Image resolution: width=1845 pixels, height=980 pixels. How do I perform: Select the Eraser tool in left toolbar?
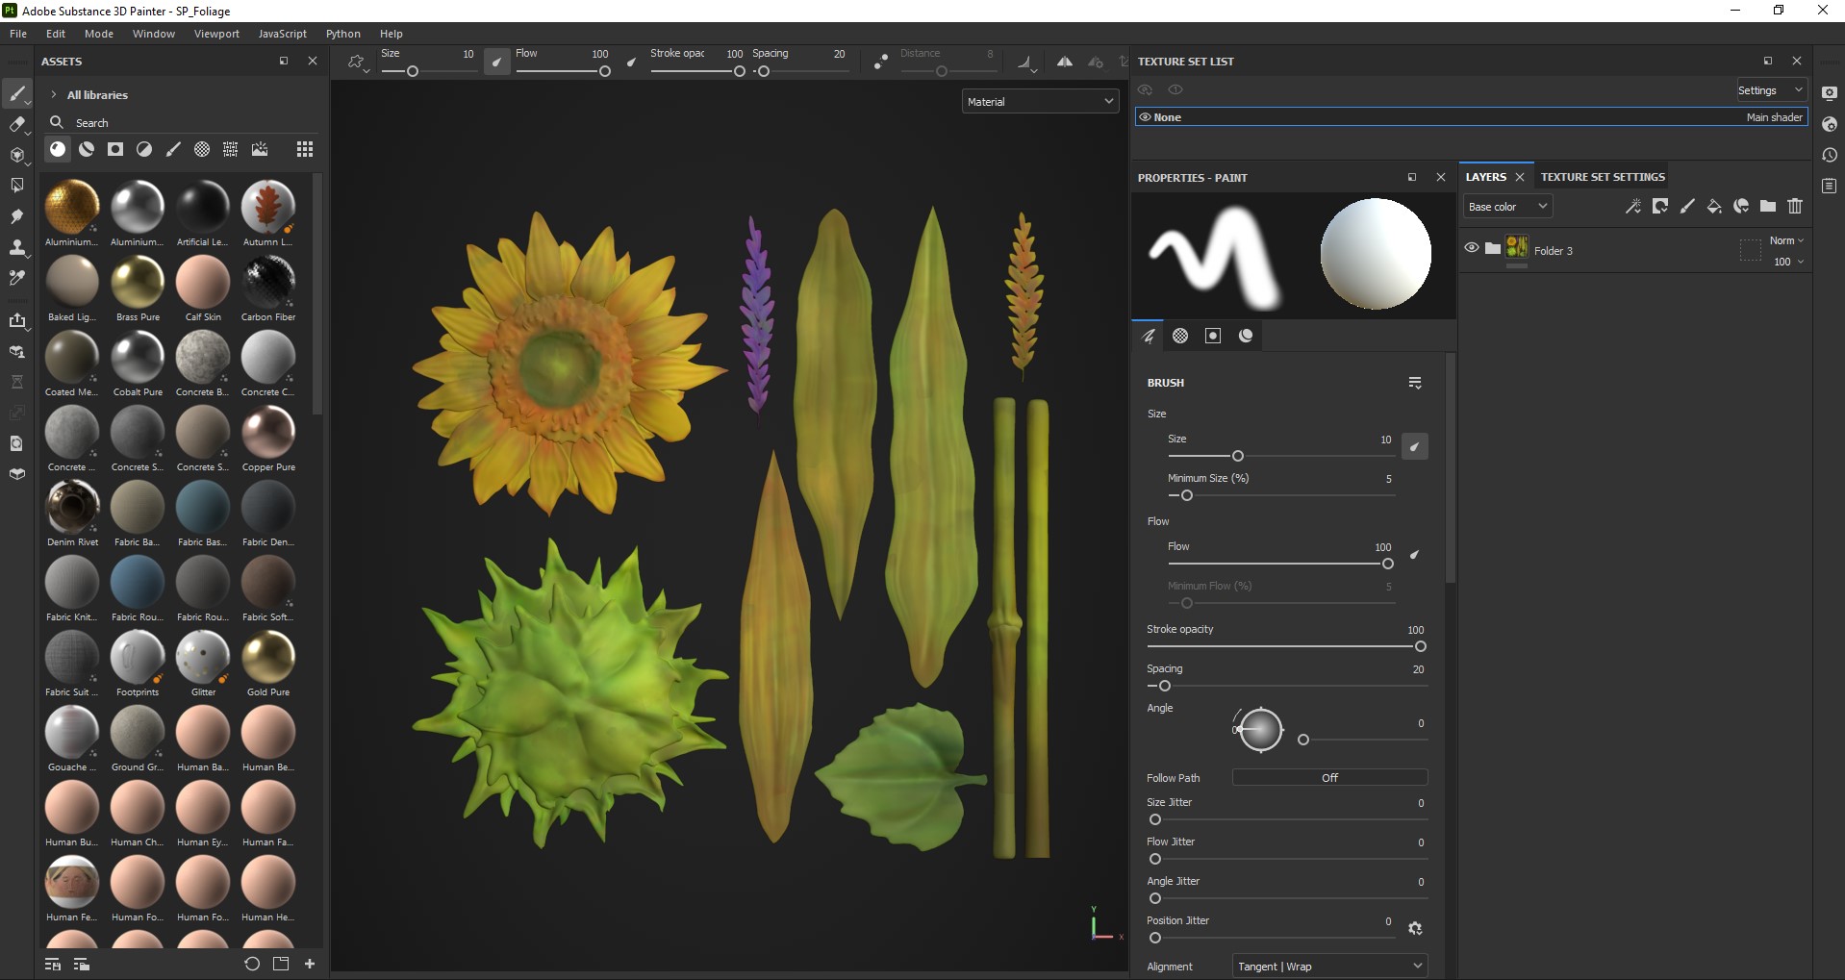[16, 124]
